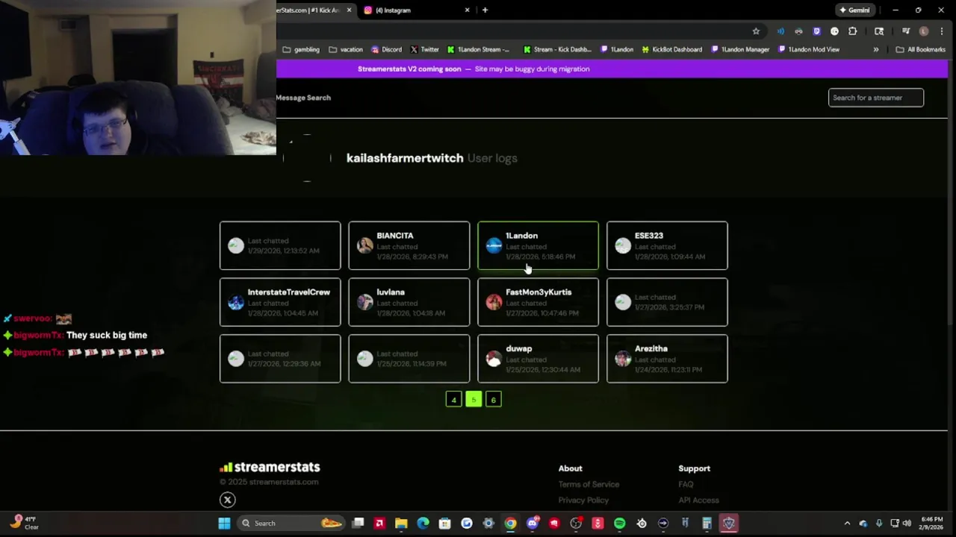Screen dimensions: 956x537
Task: Click the Streamerstats V2 coming soon banner
Action: tap(474, 69)
